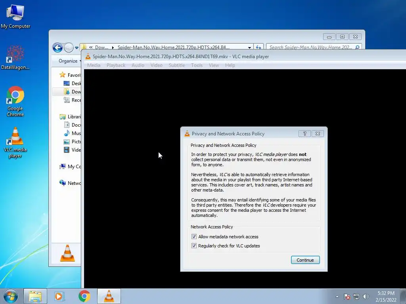Click the Explorer refresh button

pos(259,47)
